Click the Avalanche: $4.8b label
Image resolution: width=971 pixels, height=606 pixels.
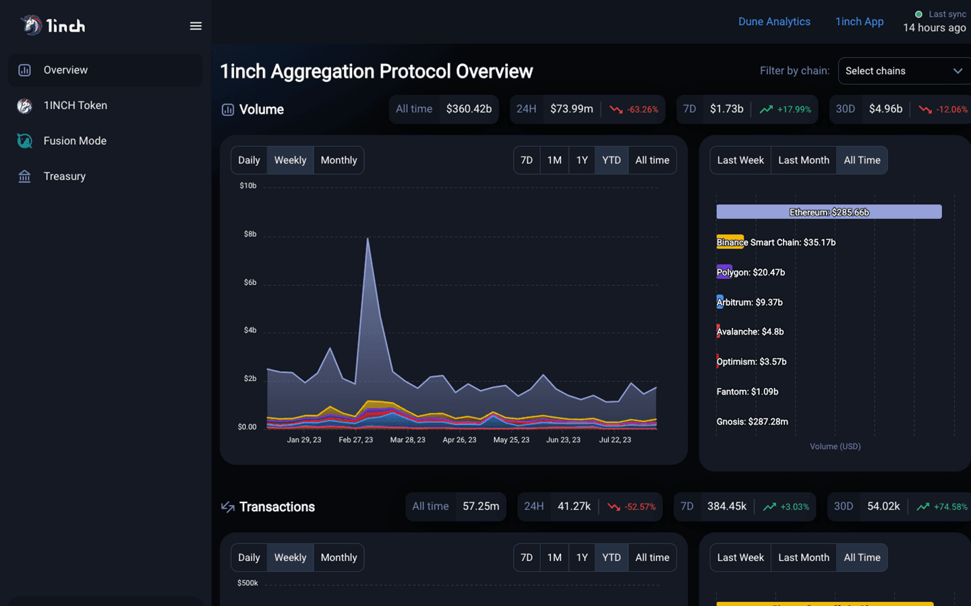click(x=750, y=332)
